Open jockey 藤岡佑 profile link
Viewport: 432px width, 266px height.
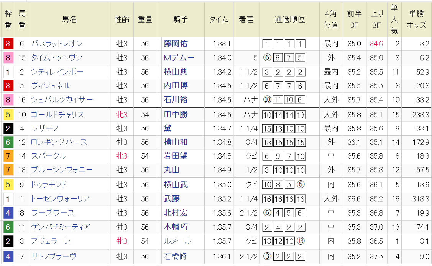(x=176, y=44)
